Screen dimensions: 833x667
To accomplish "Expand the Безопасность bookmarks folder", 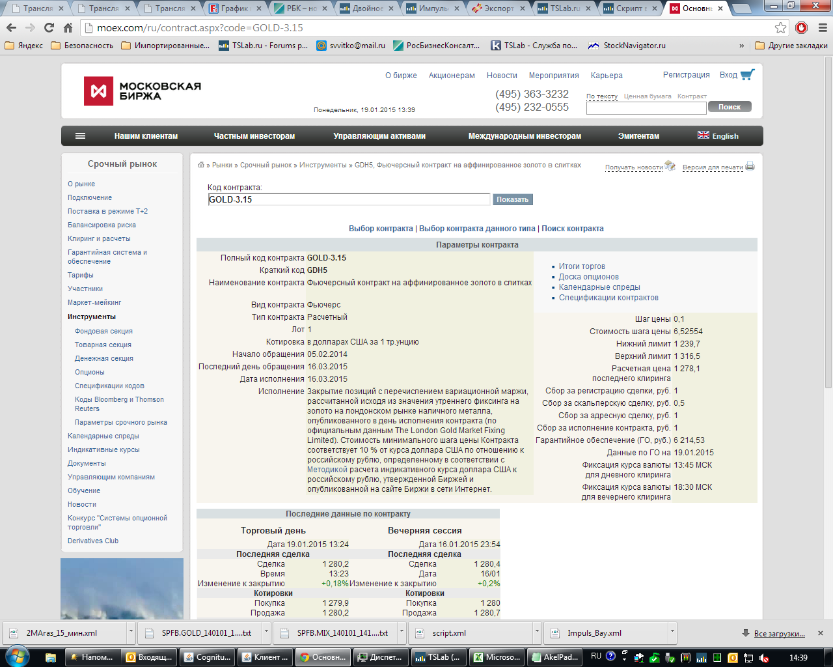I will 82,46.
